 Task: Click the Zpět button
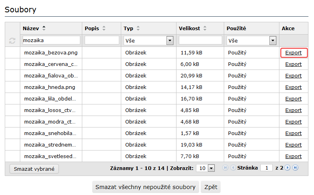[210, 187]
